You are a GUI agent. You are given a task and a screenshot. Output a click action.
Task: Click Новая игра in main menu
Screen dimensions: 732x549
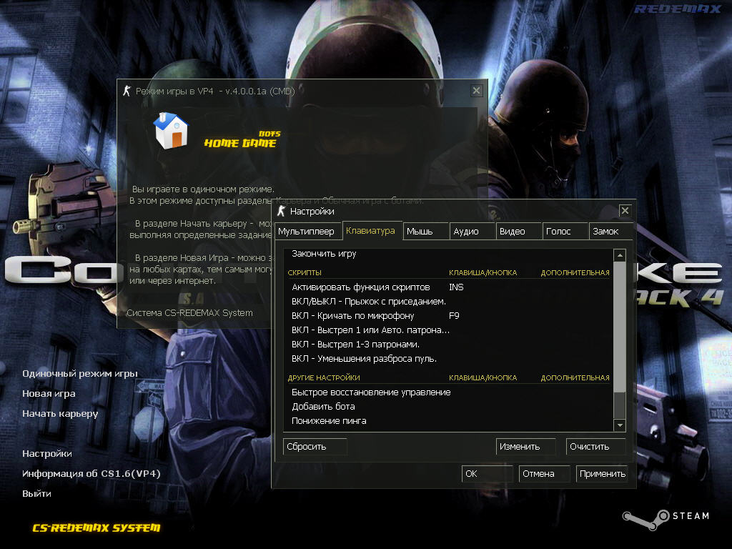(x=49, y=394)
